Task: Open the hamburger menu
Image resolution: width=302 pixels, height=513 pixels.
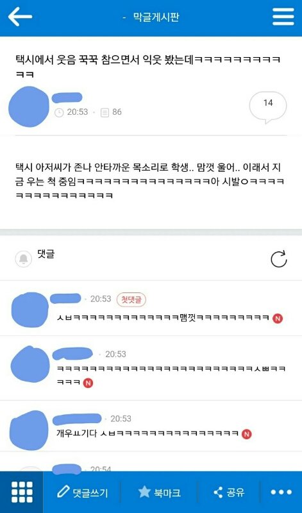Action: pyautogui.click(x=283, y=17)
